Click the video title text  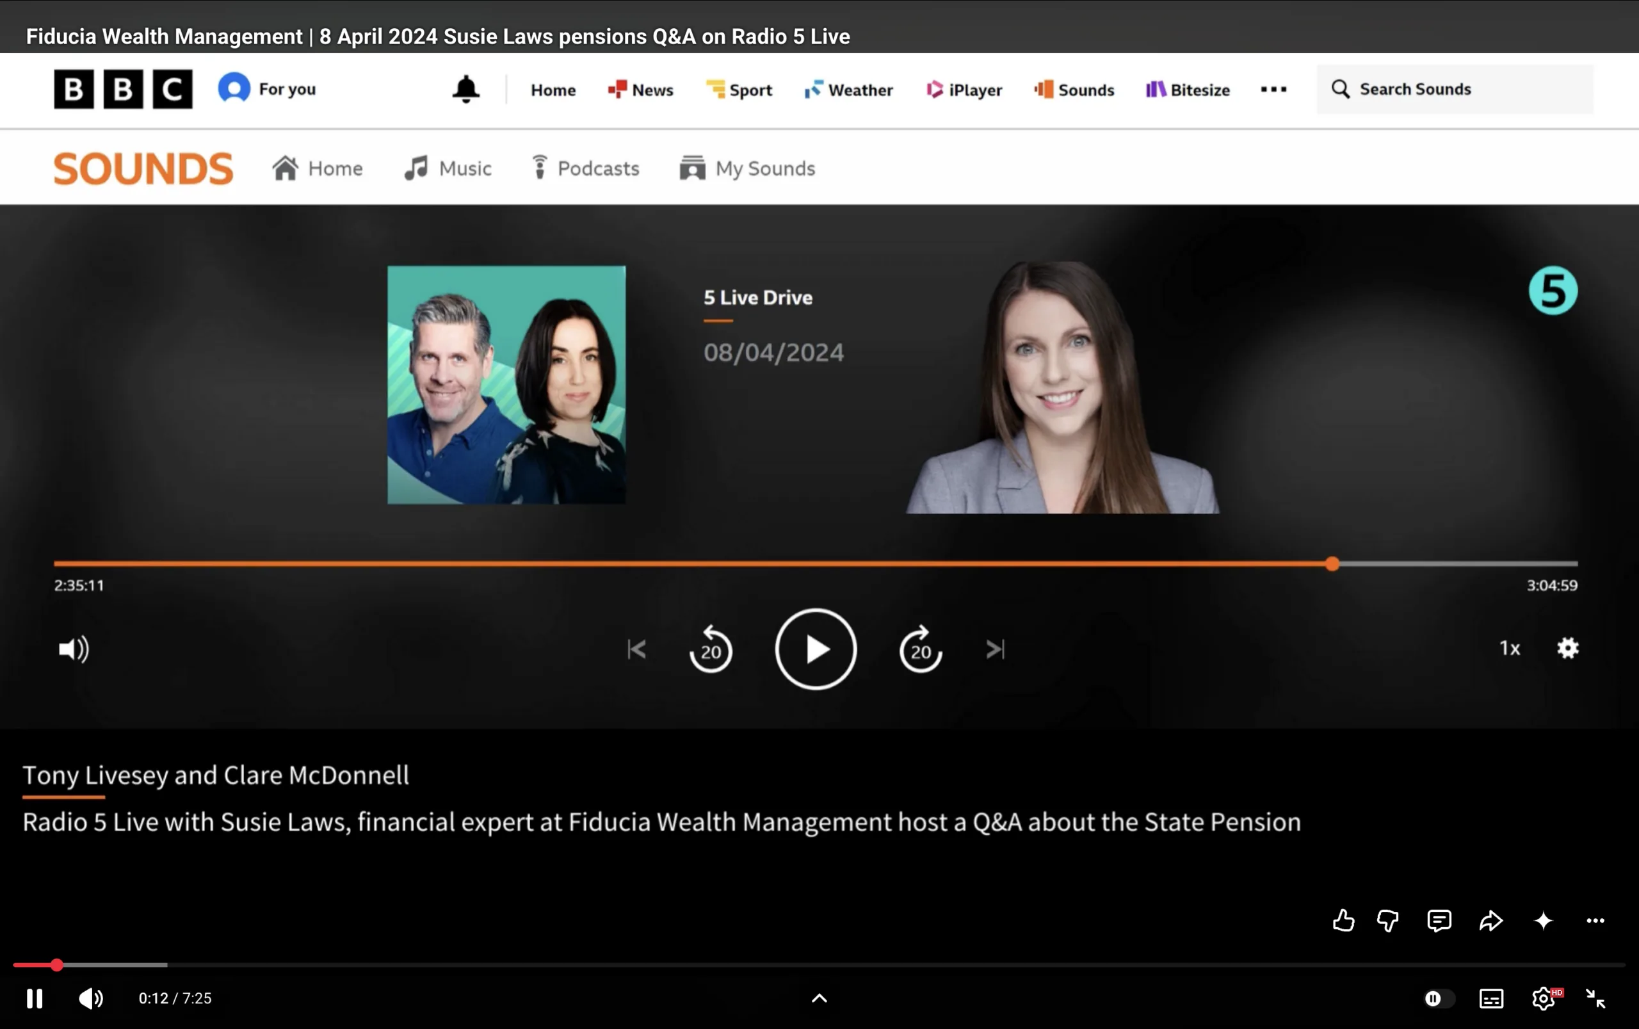[437, 36]
